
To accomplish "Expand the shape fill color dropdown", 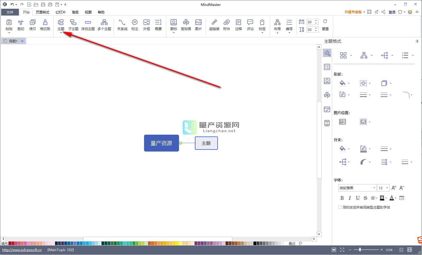I will point(349,84).
